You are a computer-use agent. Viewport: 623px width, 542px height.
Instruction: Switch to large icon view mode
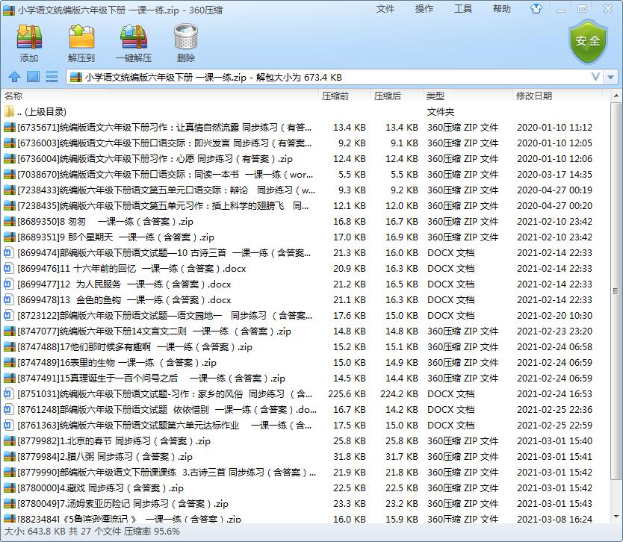coord(31,77)
